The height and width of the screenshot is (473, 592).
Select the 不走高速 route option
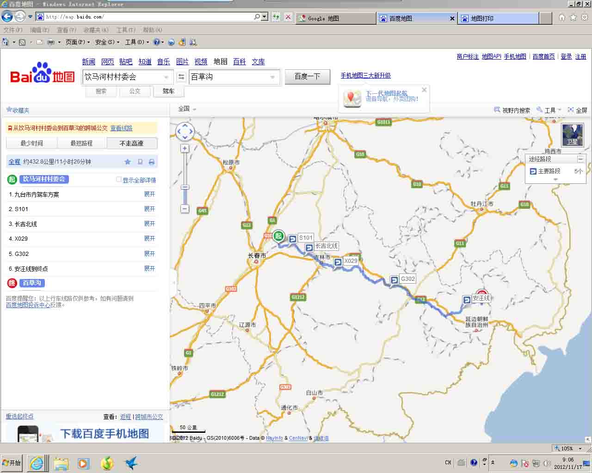(x=132, y=143)
